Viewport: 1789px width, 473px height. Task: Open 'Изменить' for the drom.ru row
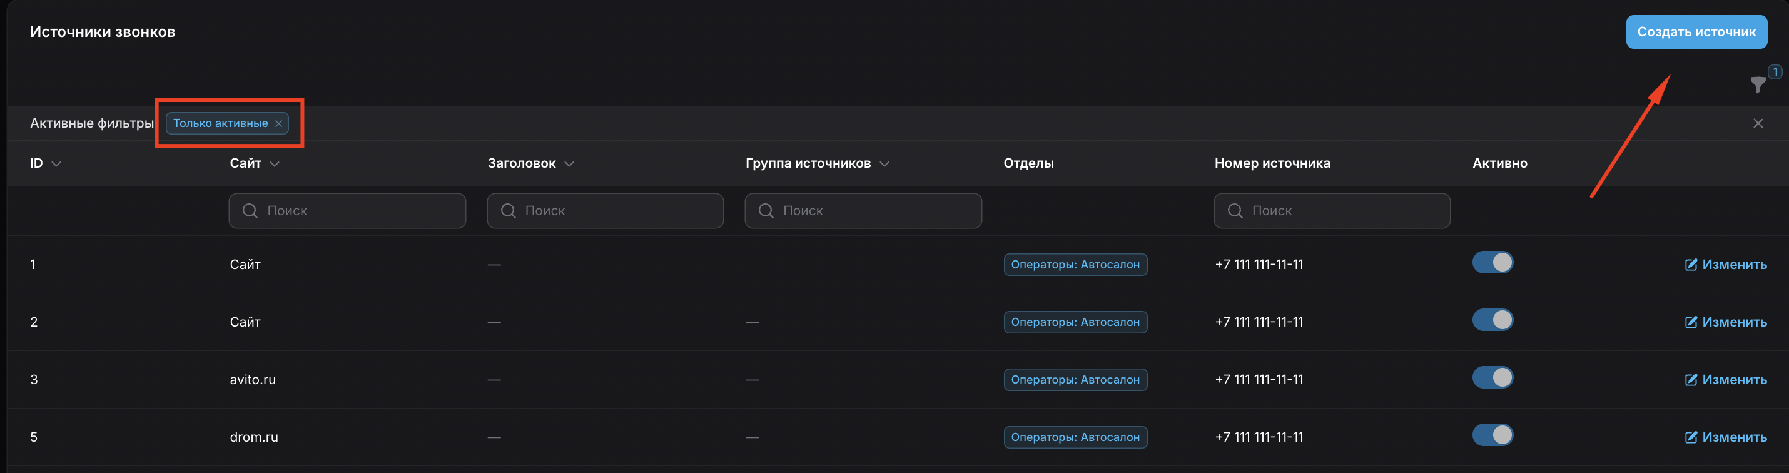1733,437
